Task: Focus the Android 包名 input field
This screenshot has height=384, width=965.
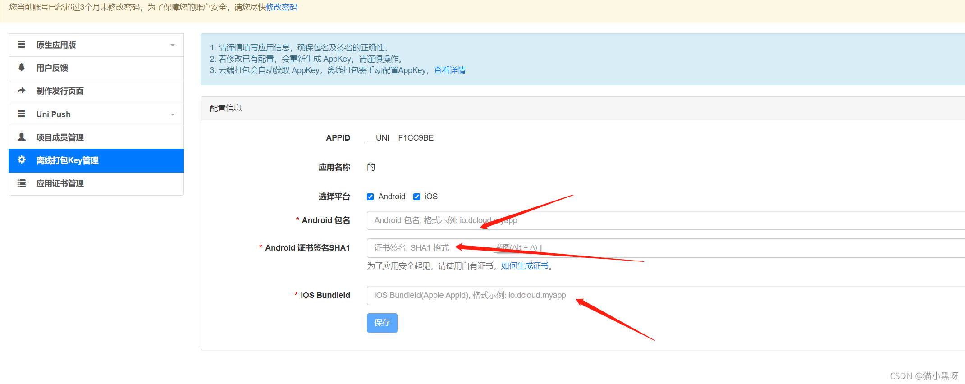Action: point(666,220)
